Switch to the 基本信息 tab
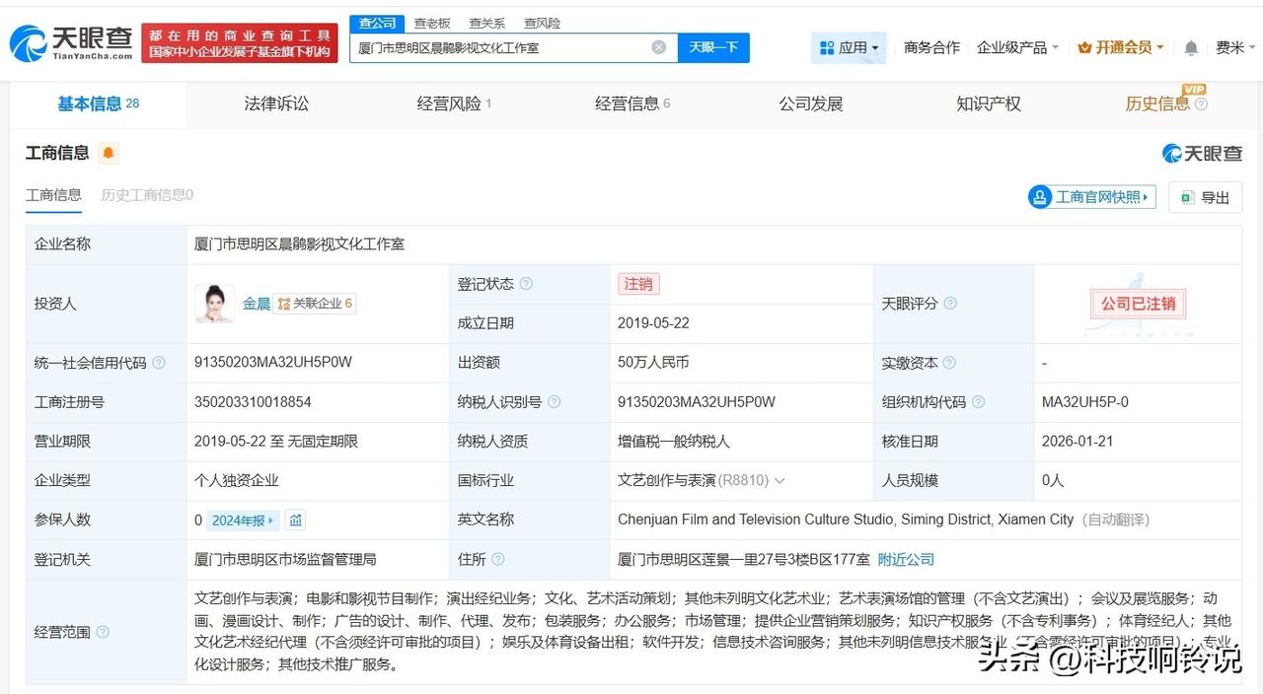The image size is (1263, 694). coord(98,104)
